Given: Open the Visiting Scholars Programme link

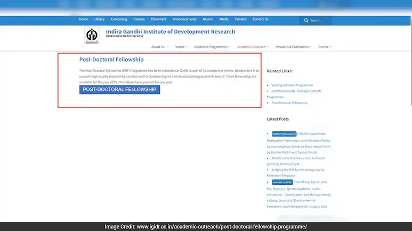Looking at the screenshot, I should pos(292,85).
